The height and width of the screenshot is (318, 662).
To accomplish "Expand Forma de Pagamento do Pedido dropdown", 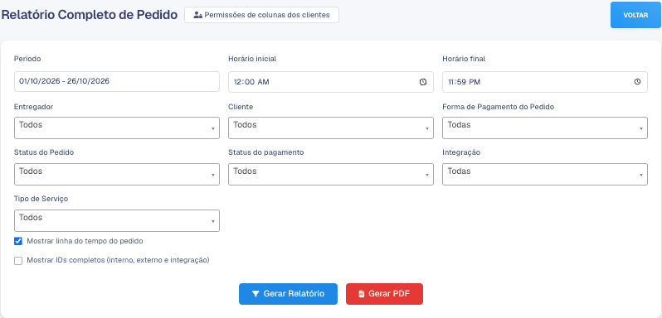I will [545, 128].
